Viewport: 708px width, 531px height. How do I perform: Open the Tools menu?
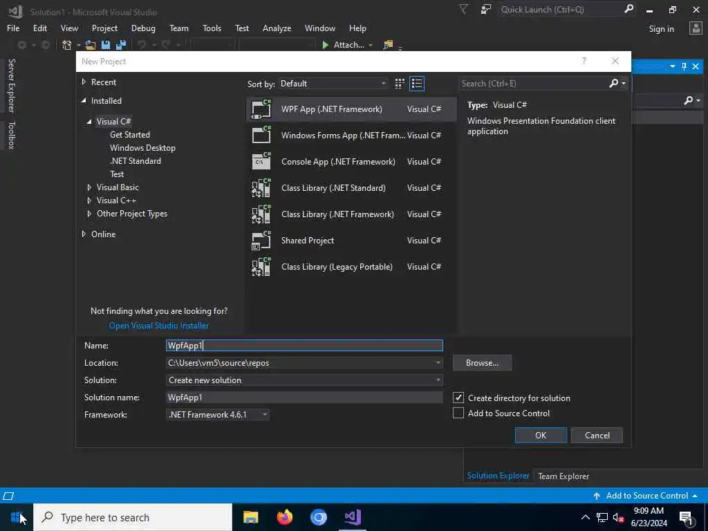pos(212,28)
